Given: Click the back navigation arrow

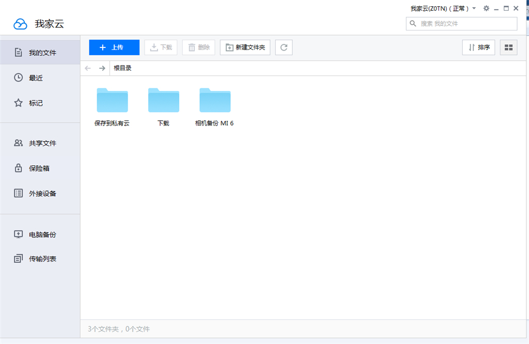Looking at the screenshot, I should point(88,68).
